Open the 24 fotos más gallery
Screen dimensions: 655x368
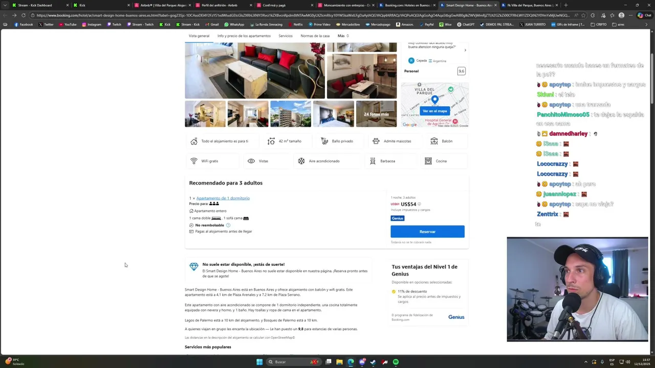[x=376, y=114]
